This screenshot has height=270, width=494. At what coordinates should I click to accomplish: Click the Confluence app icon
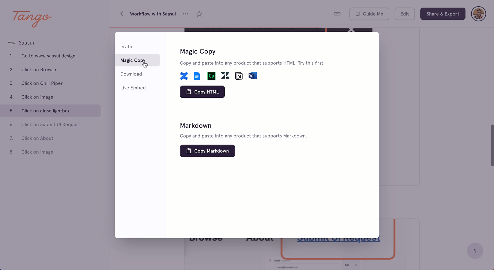tap(184, 76)
